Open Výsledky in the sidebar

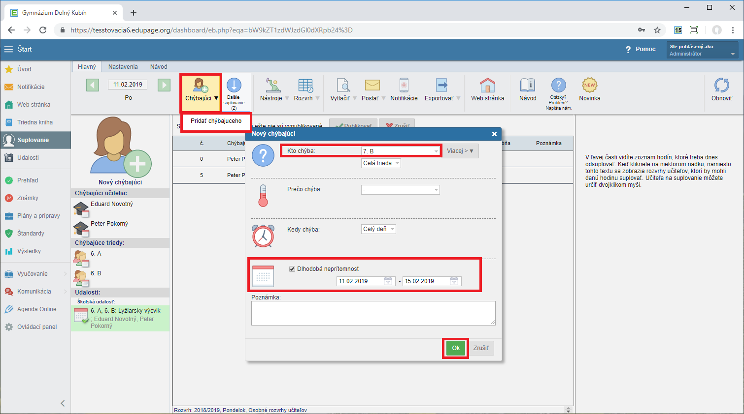coord(29,251)
